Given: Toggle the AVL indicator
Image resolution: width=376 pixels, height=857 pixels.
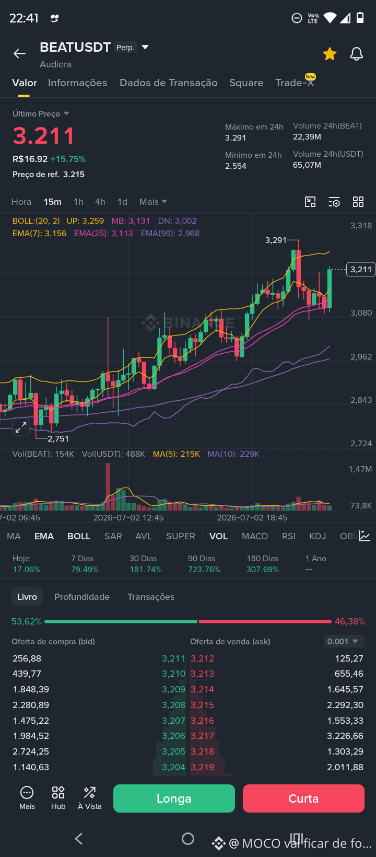Looking at the screenshot, I should point(144,536).
